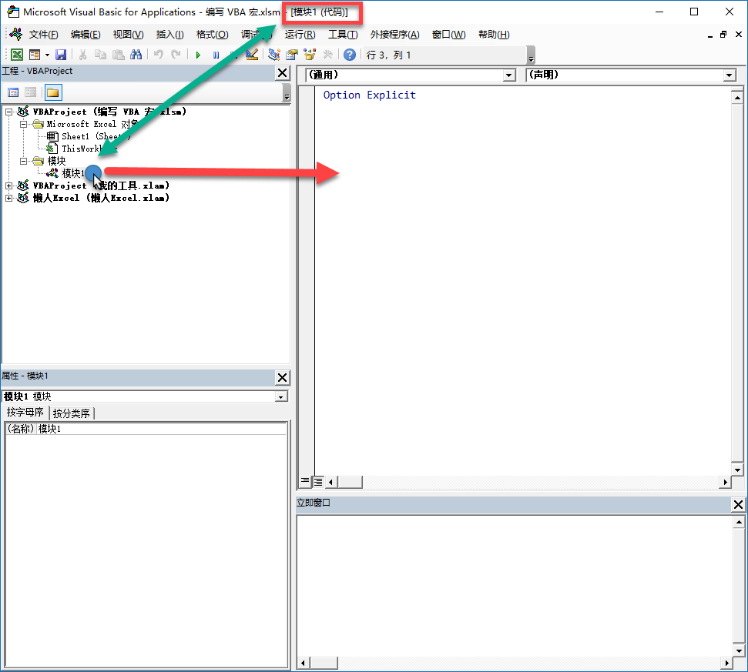
Task: Click the blue Help question mark icon
Action: click(350, 55)
